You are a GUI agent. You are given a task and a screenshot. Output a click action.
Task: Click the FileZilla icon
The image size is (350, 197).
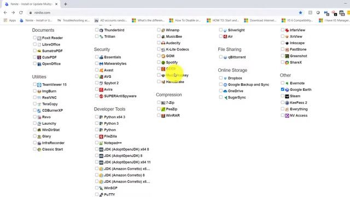tap(101, 136)
